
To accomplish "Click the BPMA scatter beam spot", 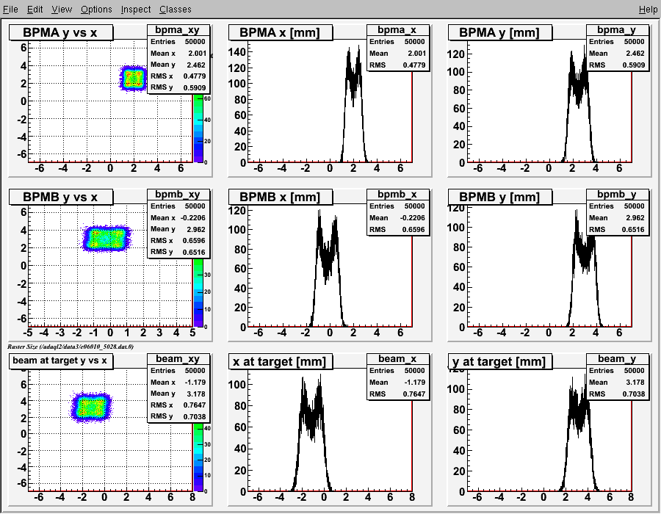I will point(133,78).
